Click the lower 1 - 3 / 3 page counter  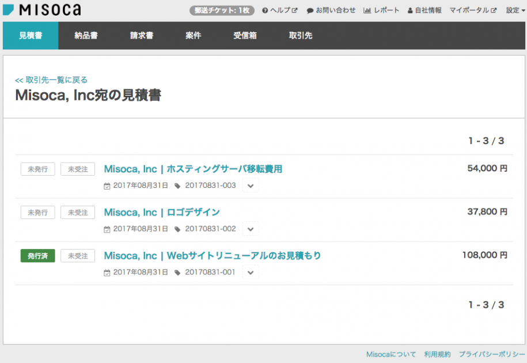[486, 305]
